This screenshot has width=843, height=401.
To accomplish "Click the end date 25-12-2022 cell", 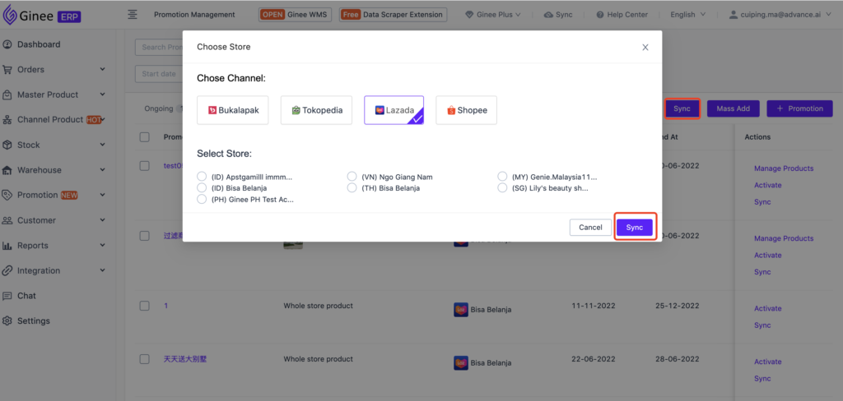I will [x=678, y=306].
